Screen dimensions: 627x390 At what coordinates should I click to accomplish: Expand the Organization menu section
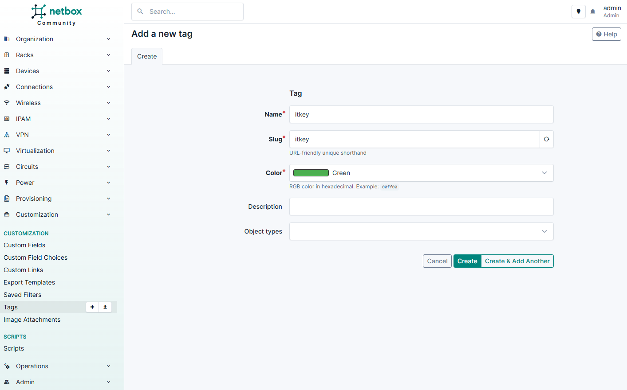(x=57, y=39)
